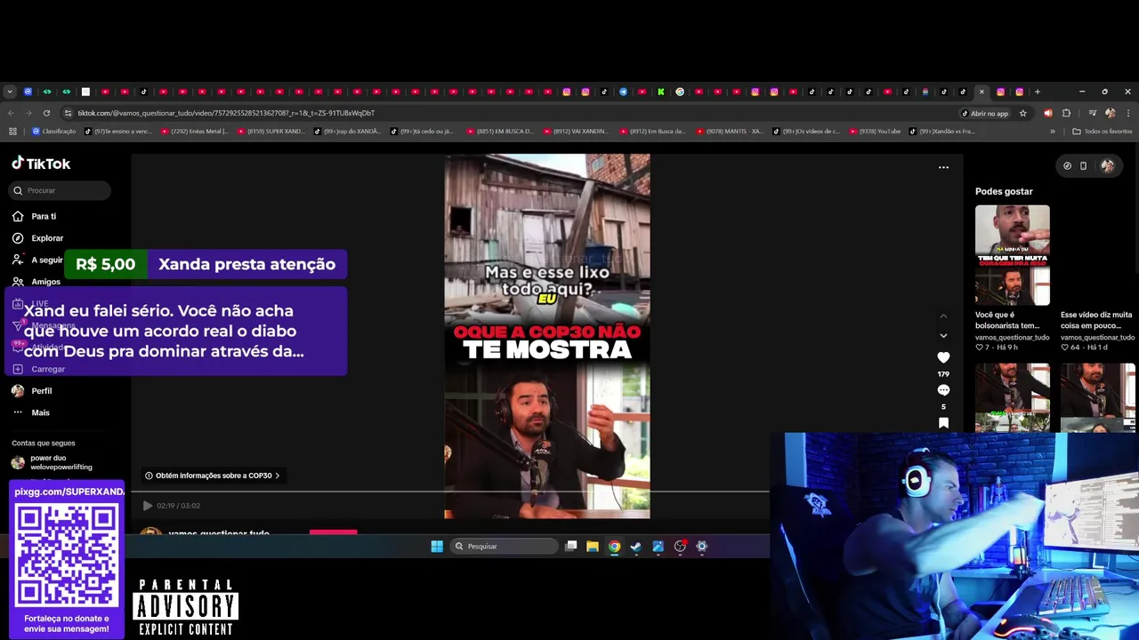The image size is (1139, 640).
Task: Click the taskbar Pesquisar search box
Action: click(504, 547)
